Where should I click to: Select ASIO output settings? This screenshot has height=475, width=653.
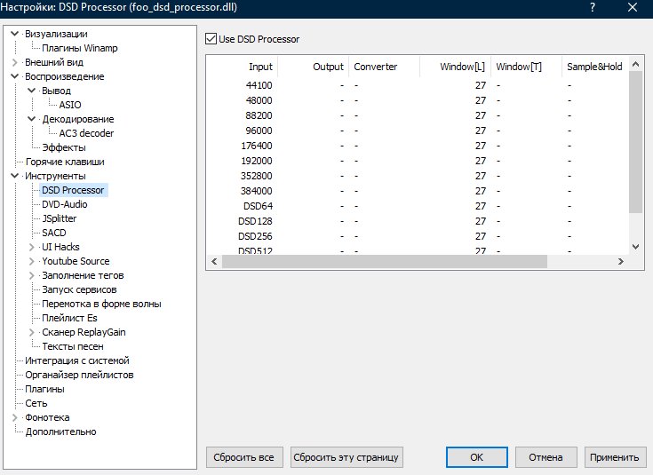point(70,105)
